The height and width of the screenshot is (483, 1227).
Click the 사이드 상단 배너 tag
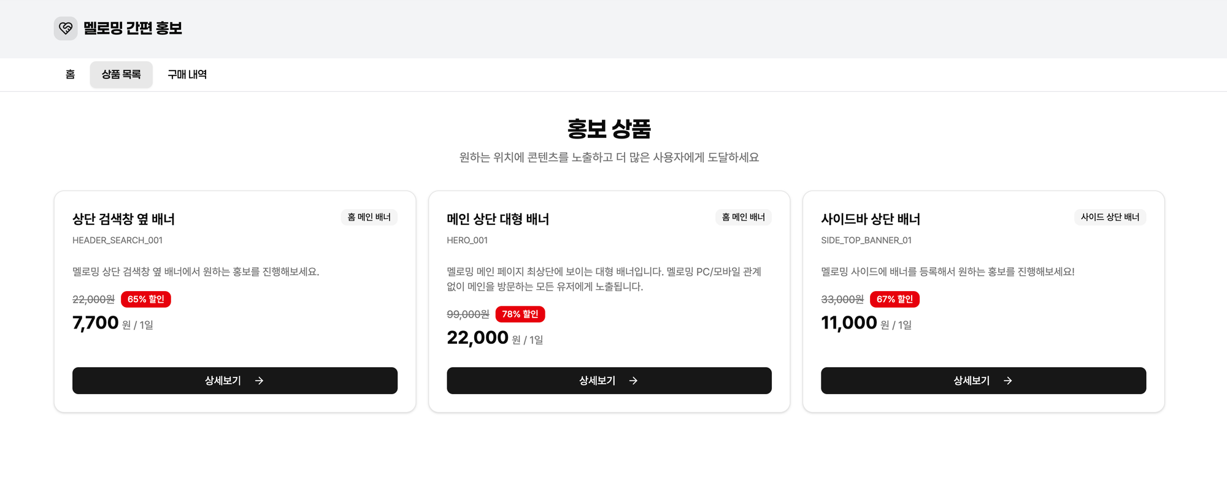(x=1110, y=217)
